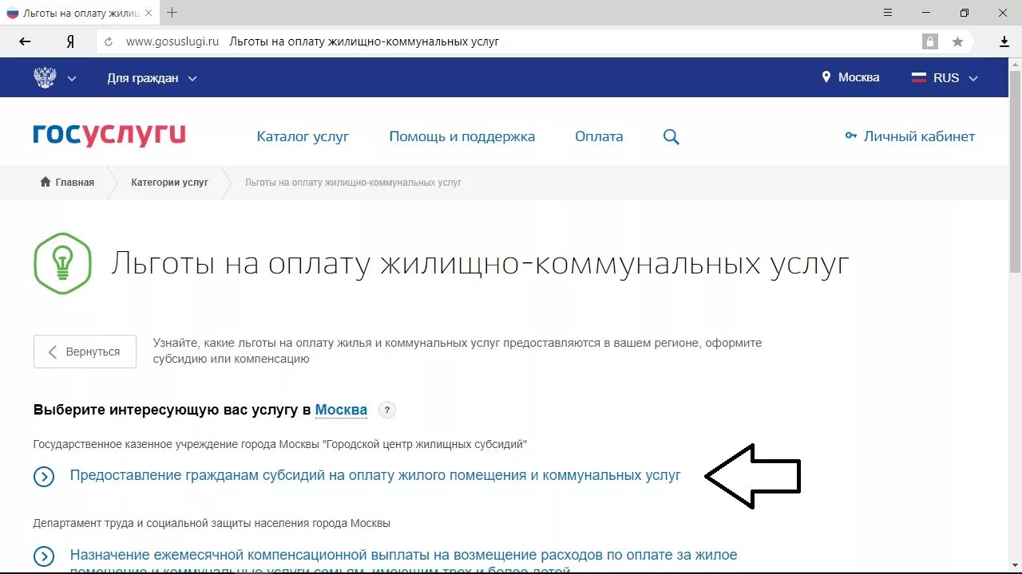This screenshot has width=1022, height=574.
Task: Click the browser back arrow
Action: 25,41
